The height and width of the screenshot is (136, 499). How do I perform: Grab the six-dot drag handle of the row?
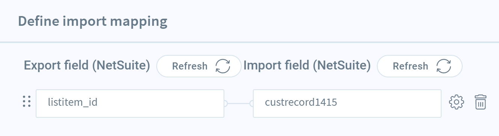pyautogui.click(x=26, y=102)
